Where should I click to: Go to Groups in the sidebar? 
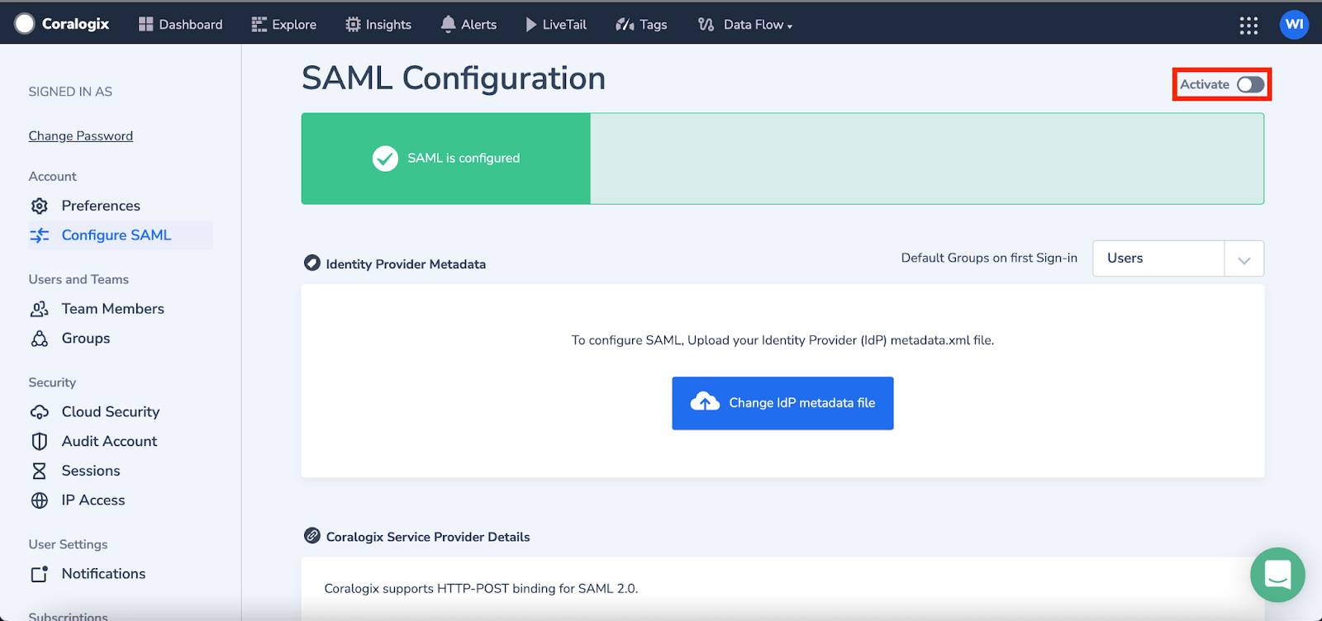[86, 339]
